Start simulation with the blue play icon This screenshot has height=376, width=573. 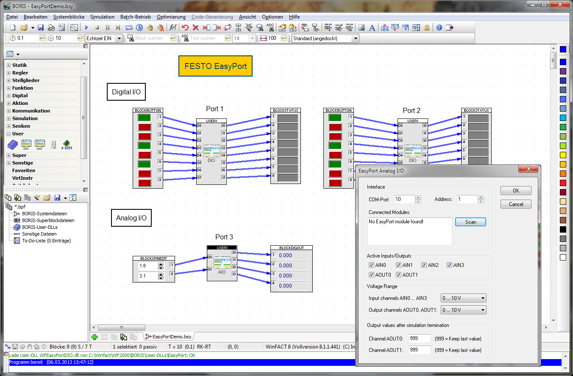pos(86,27)
